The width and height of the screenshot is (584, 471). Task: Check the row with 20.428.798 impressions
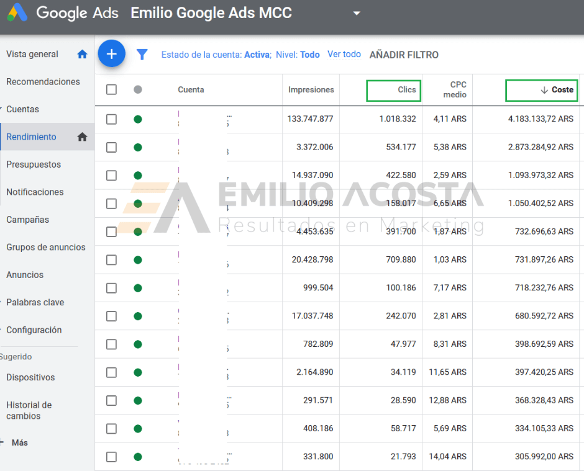(x=111, y=259)
